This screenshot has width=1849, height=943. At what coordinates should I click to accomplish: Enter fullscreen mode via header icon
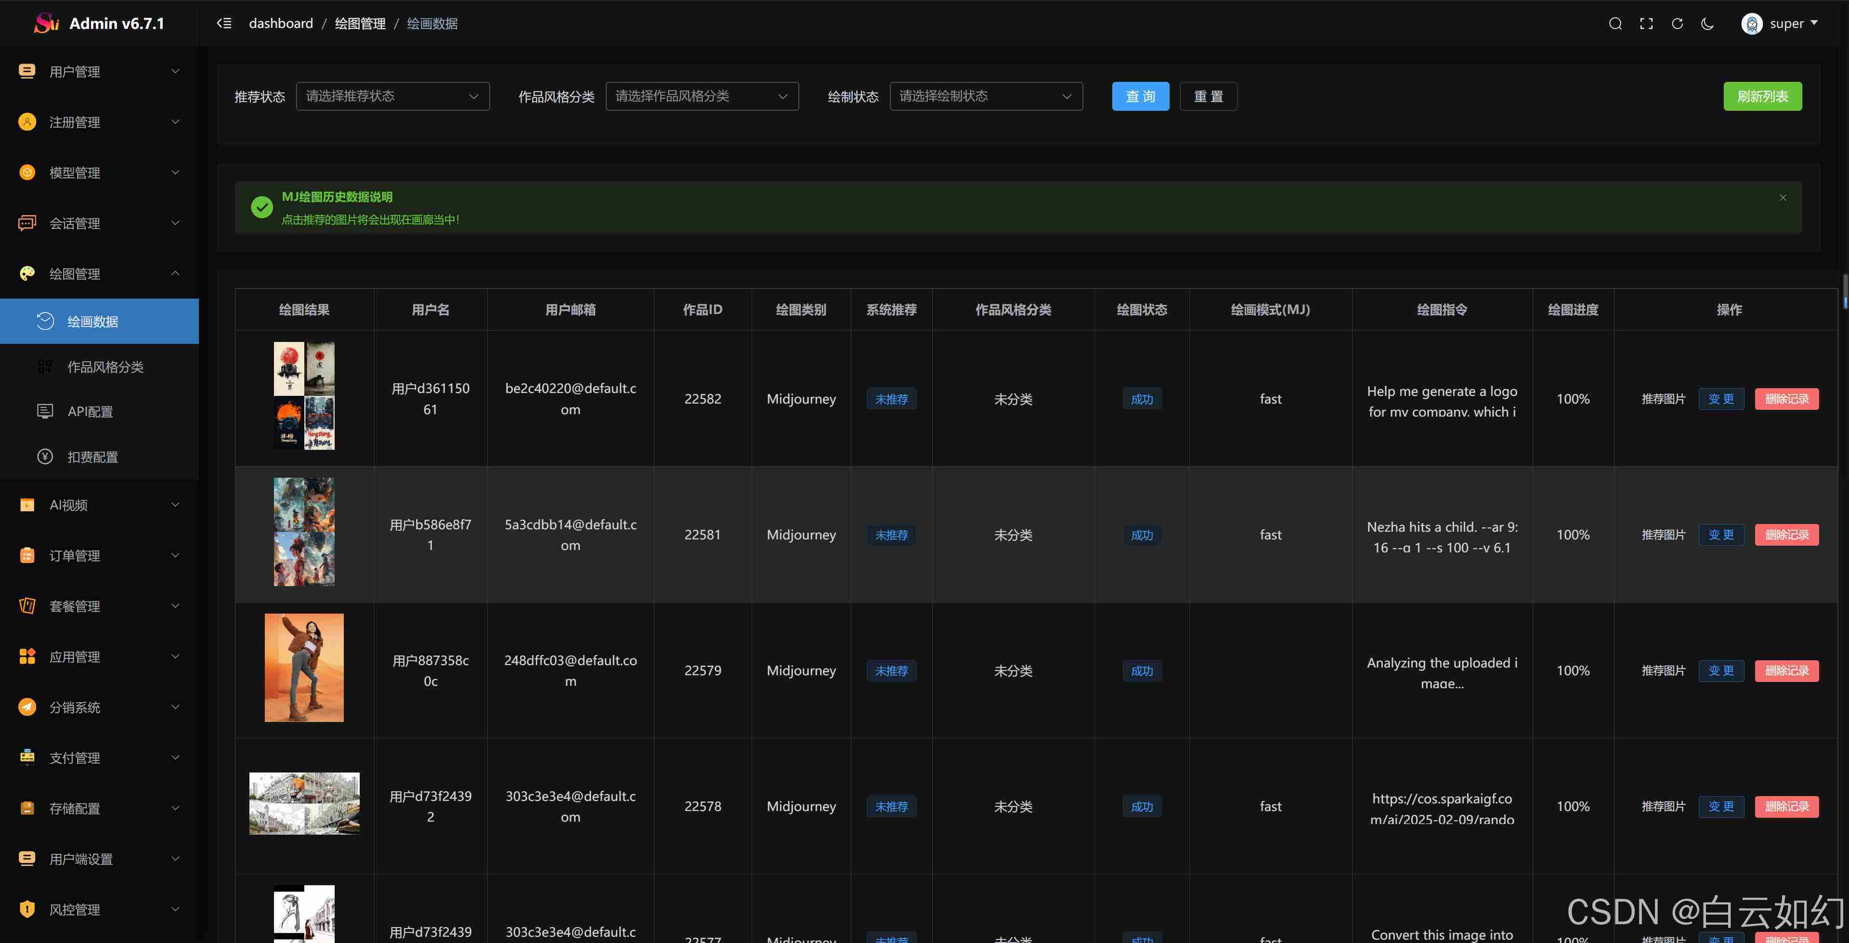click(x=1646, y=24)
